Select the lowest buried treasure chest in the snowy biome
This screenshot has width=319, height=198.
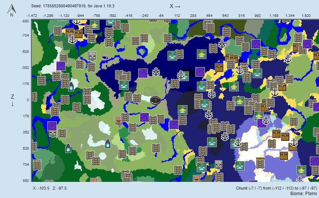pyautogui.click(x=284, y=156)
